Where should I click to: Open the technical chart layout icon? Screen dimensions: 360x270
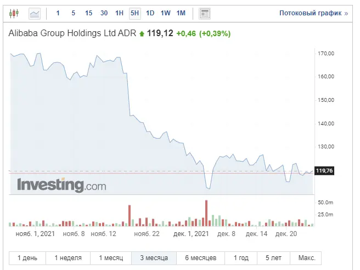click(204, 14)
